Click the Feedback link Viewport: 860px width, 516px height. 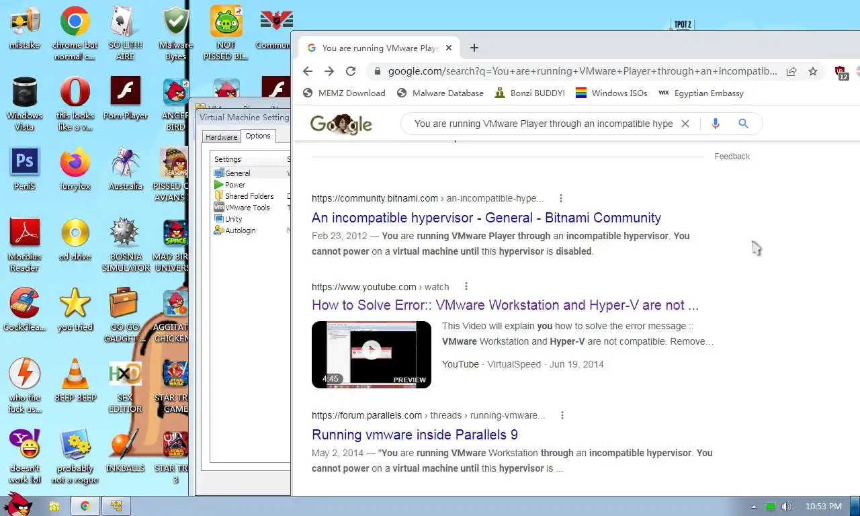click(732, 157)
